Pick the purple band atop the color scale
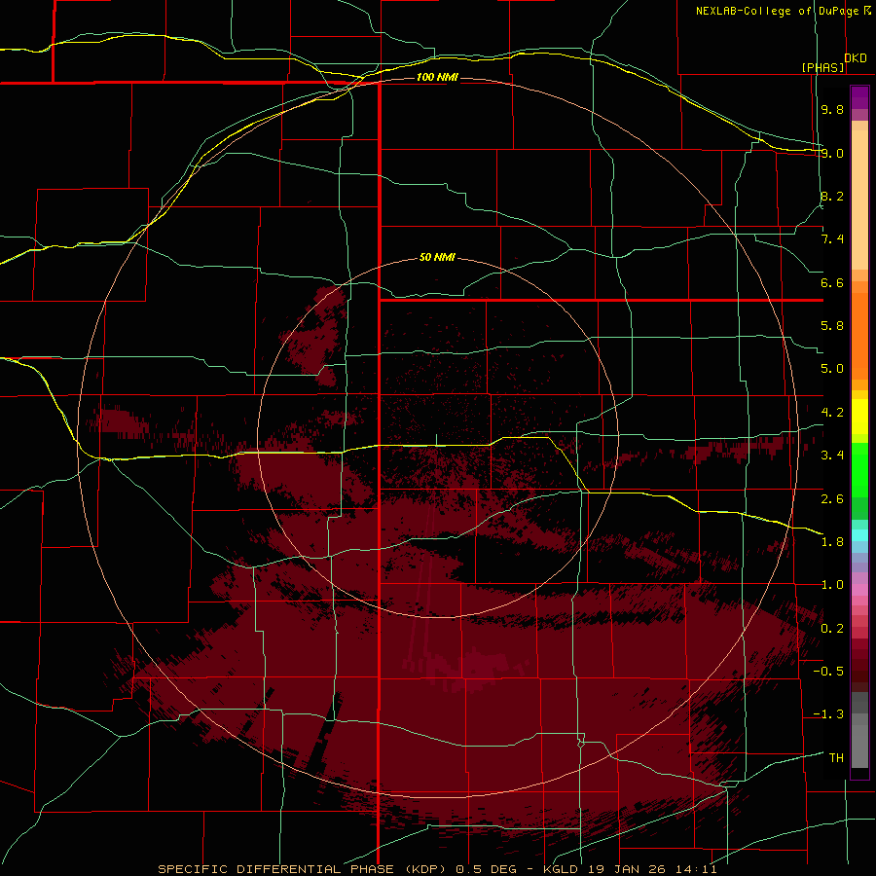This screenshot has width=876, height=876. pos(859,97)
